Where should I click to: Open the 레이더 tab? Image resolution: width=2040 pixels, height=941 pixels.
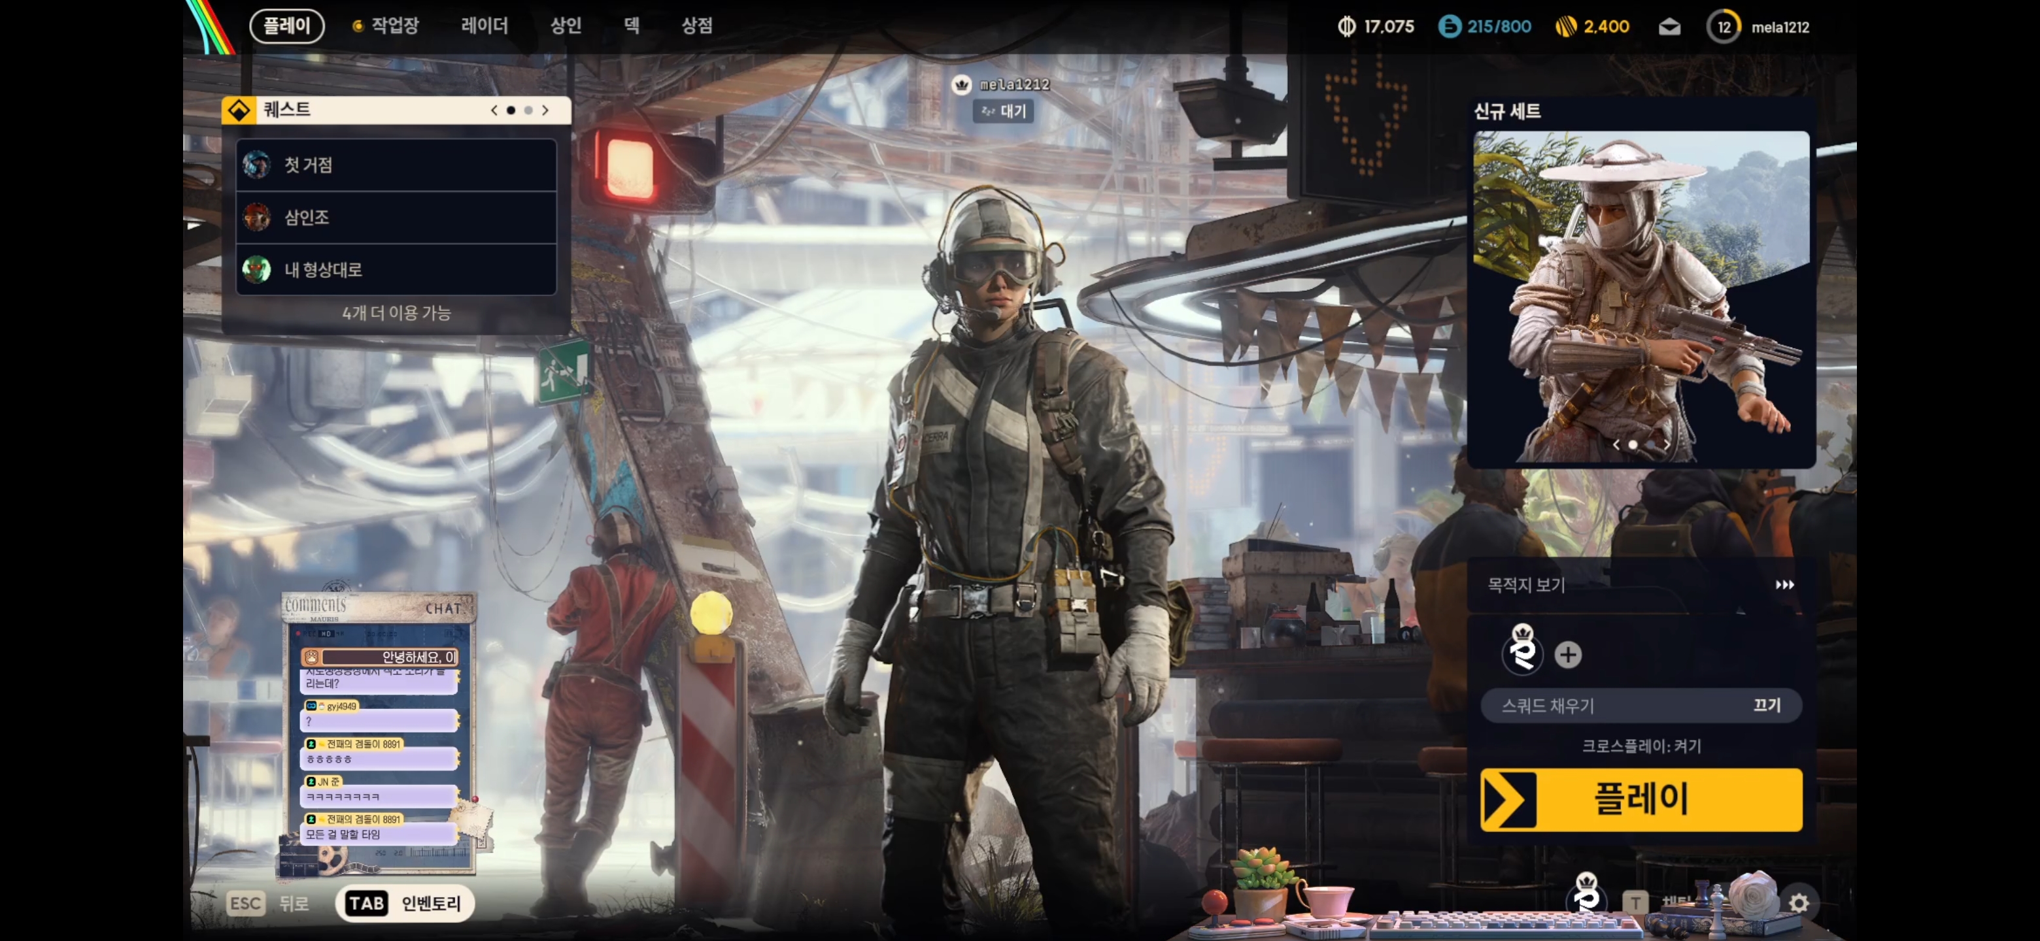pos(484,26)
